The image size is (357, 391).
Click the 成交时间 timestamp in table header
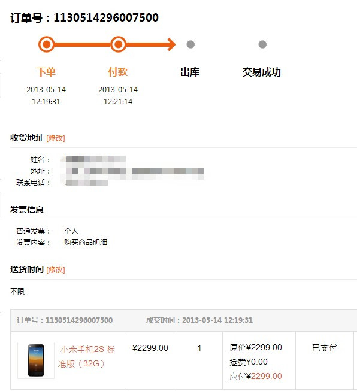pos(217,320)
